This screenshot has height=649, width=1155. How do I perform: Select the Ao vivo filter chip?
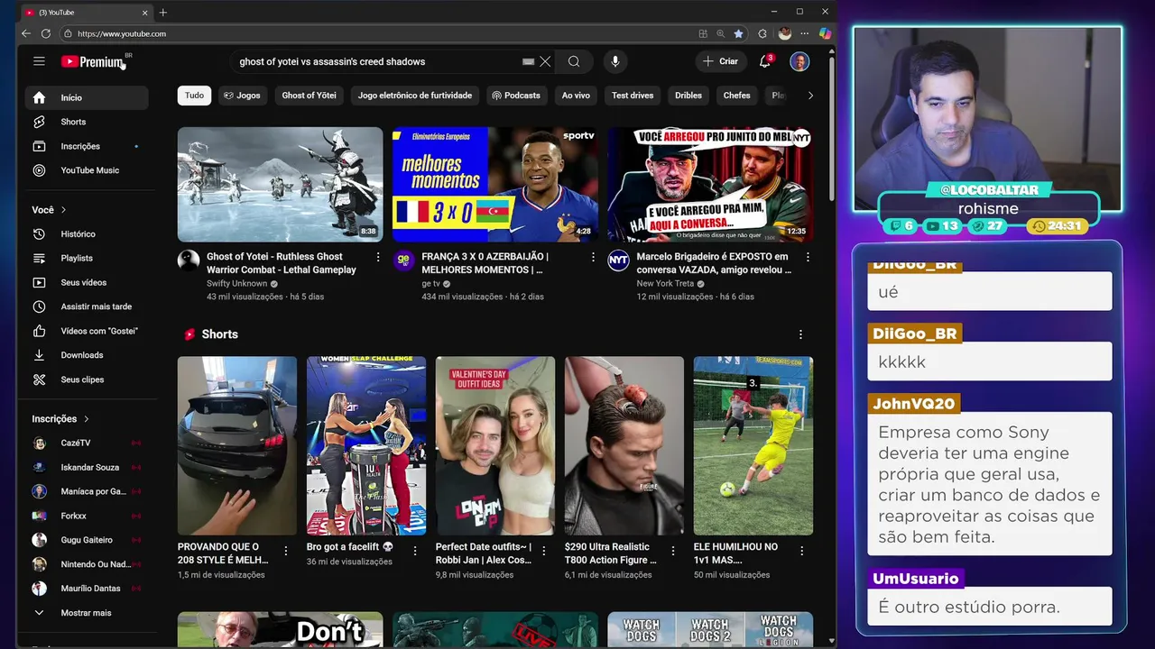576,96
